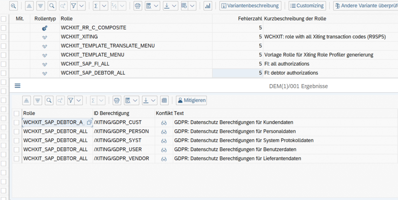Expand View dropdown arrow in upper toolbar
The width and height of the screenshot is (398, 200).
click(156, 5)
